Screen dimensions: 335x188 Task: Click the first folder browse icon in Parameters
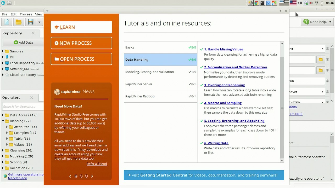321,60
